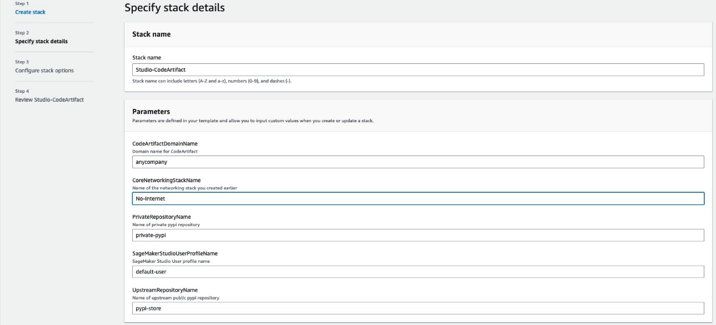716x325 pixels.
Task: Click the Step 4 label in sidebar
Action: pos(21,91)
